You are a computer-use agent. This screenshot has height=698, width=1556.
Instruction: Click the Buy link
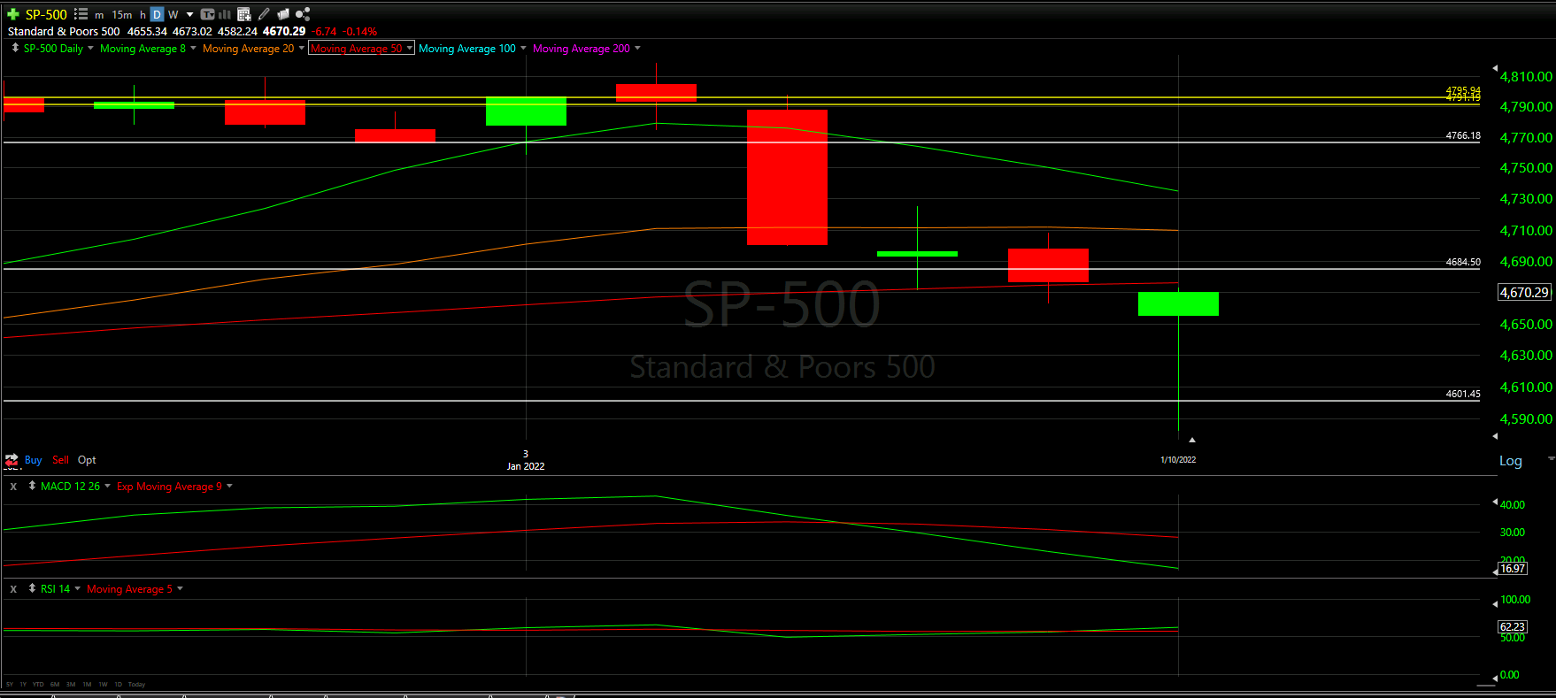(x=34, y=460)
